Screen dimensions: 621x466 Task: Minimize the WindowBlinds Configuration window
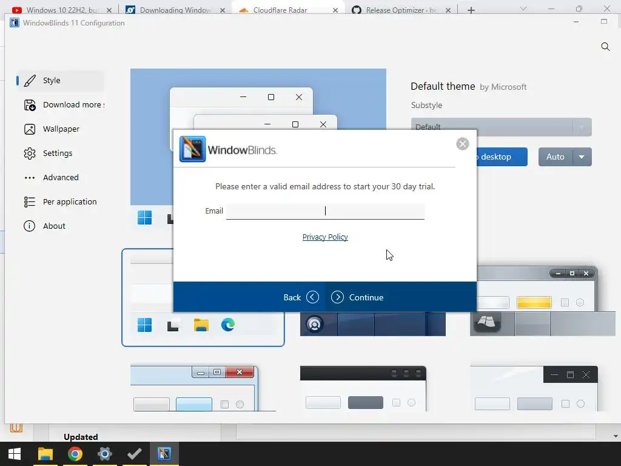pos(576,22)
